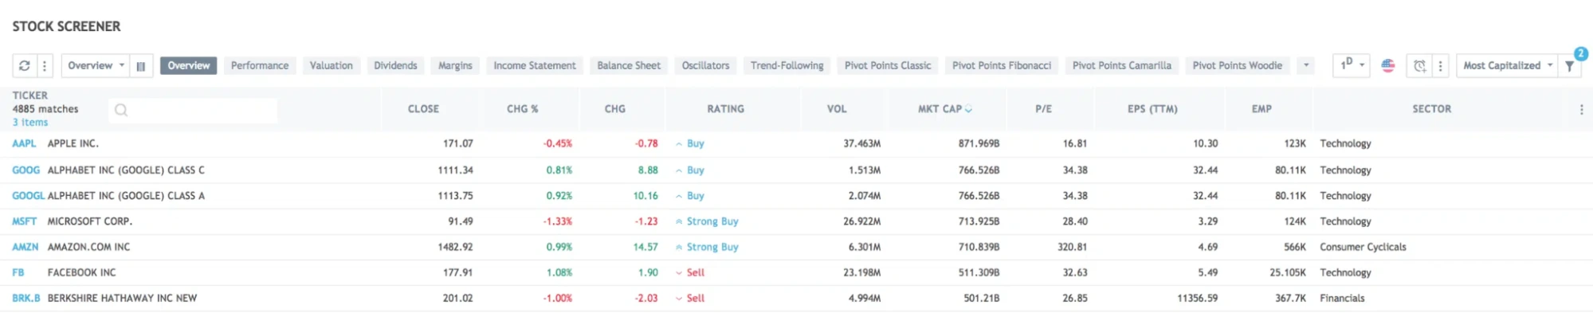Viewport: 1593px width, 313px height.
Task: Click the down arrow beside Facebook's Sell rating
Action: click(679, 273)
